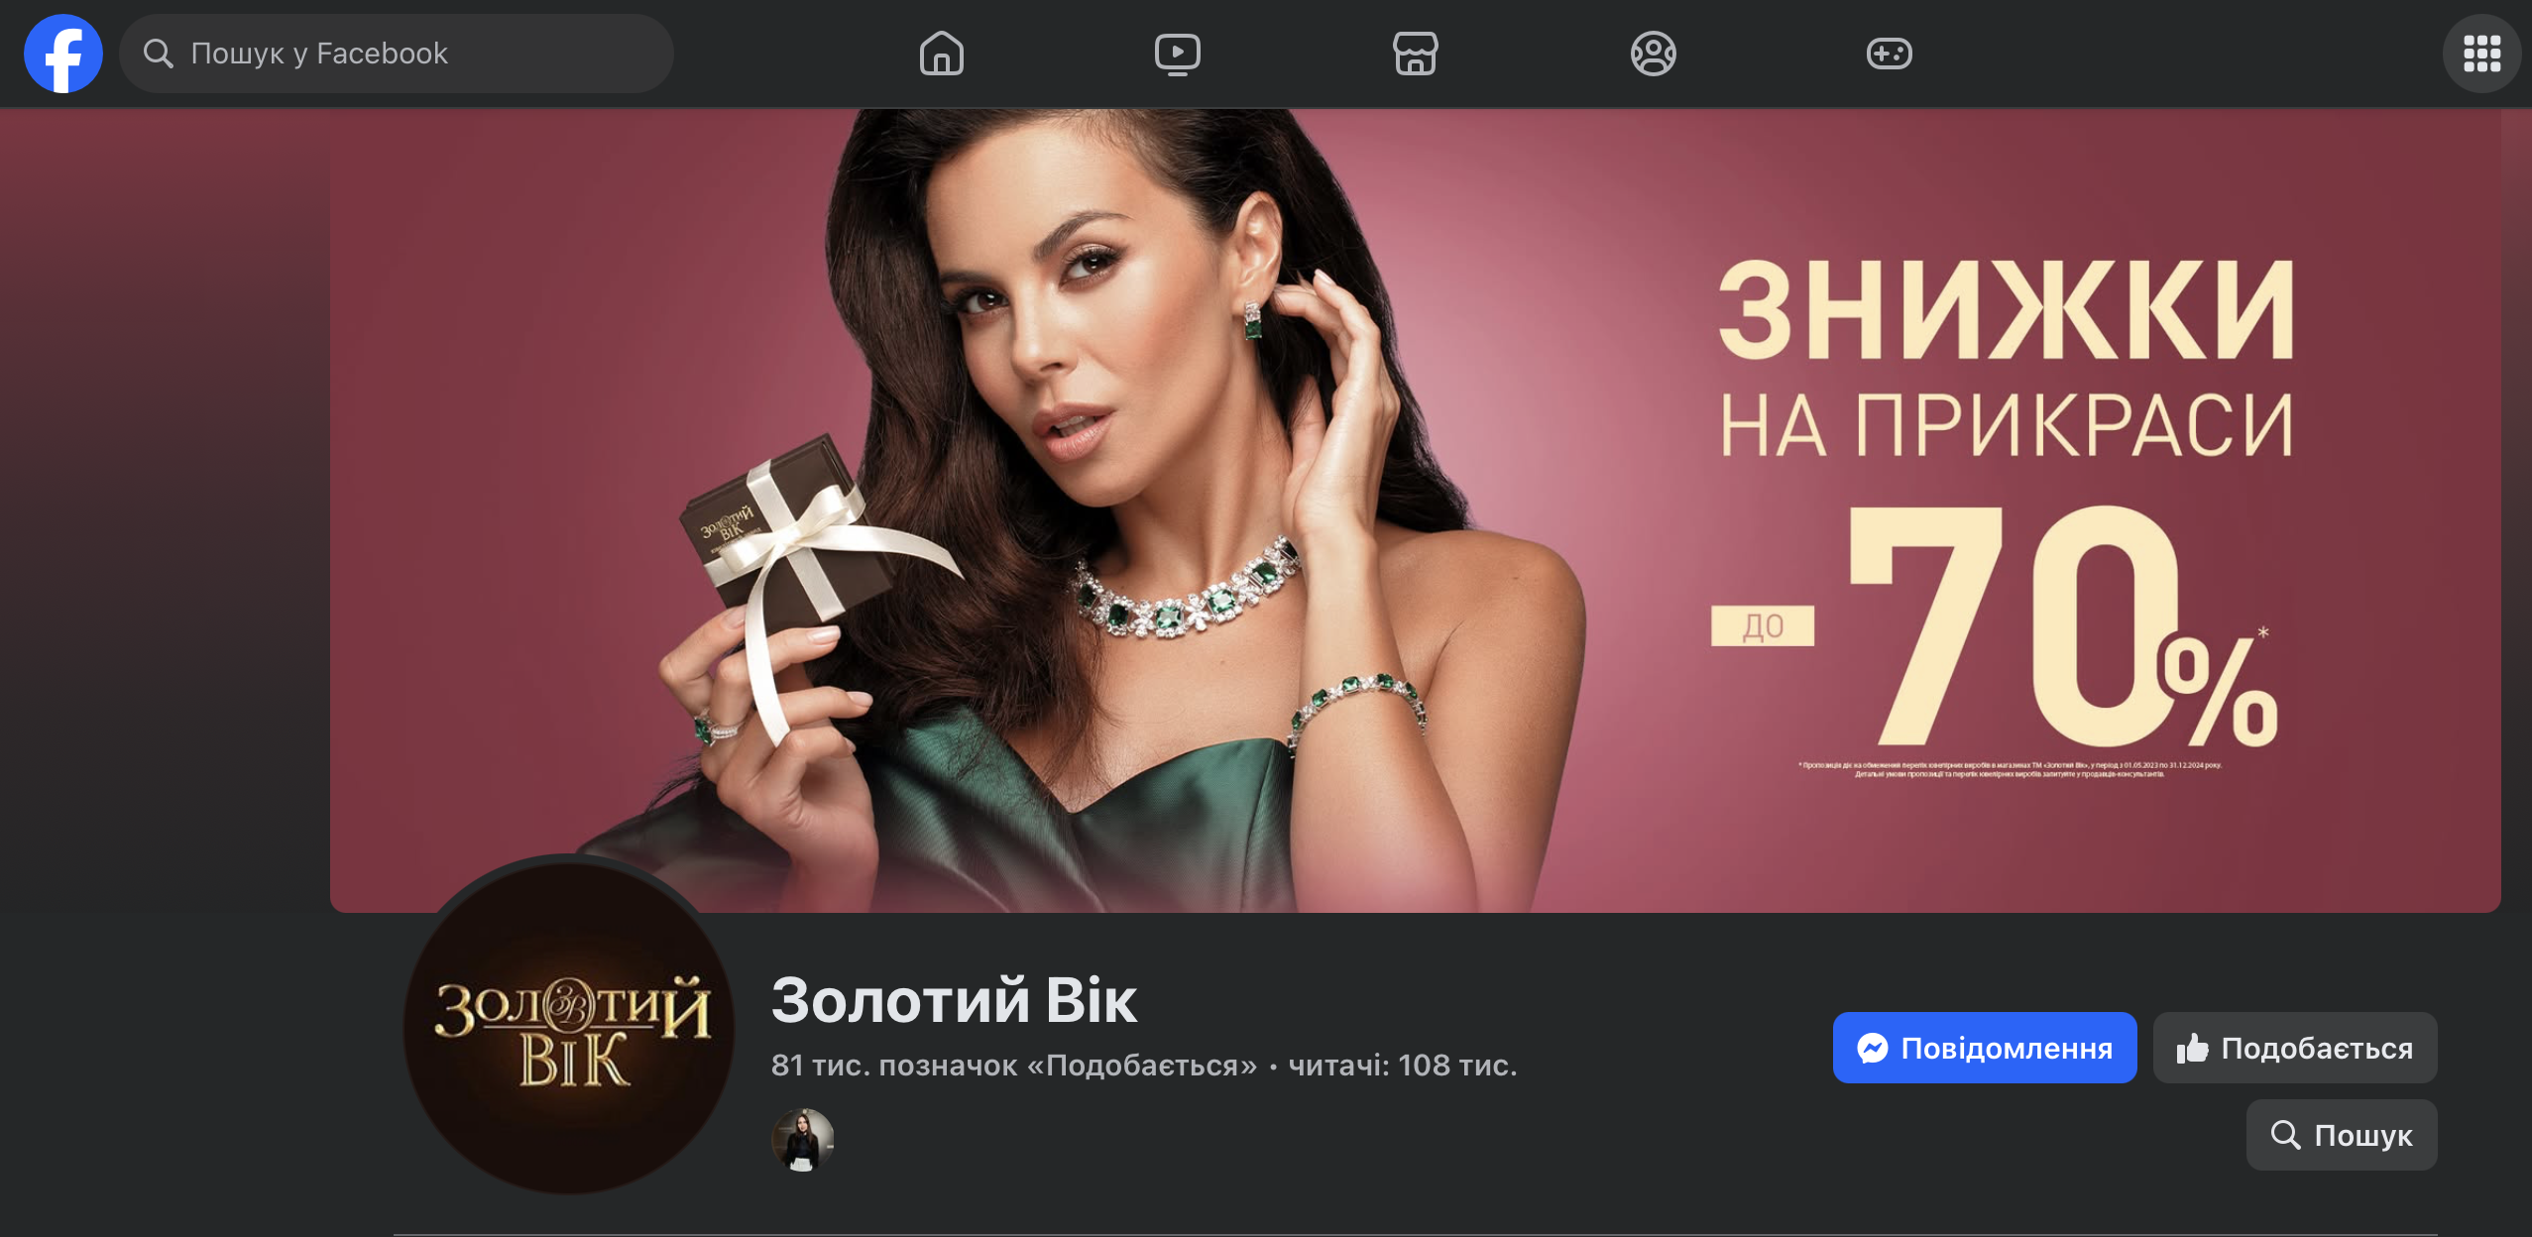The height and width of the screenshot is (1237, 2532).
Task: Open the Home feed icon
Action: [x=941, y=54]
